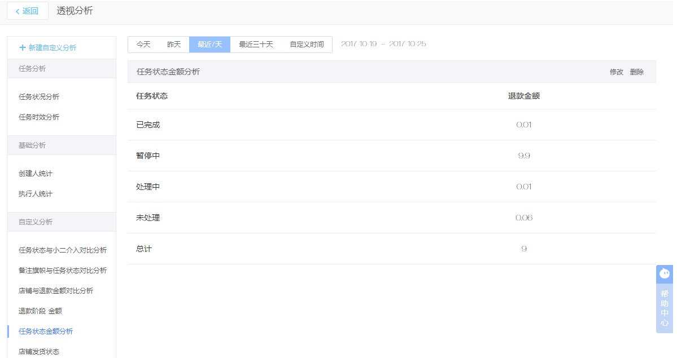677x358 pixels.
Task: Select 店铺与退款金额对比分析 in sidebar
Action: click(56, 291)
